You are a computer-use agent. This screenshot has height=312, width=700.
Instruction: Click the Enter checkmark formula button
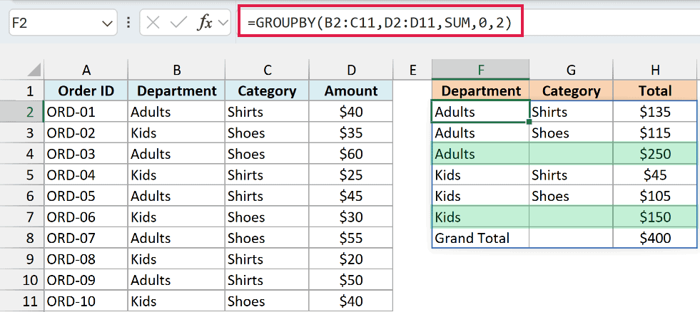point(178,23)
